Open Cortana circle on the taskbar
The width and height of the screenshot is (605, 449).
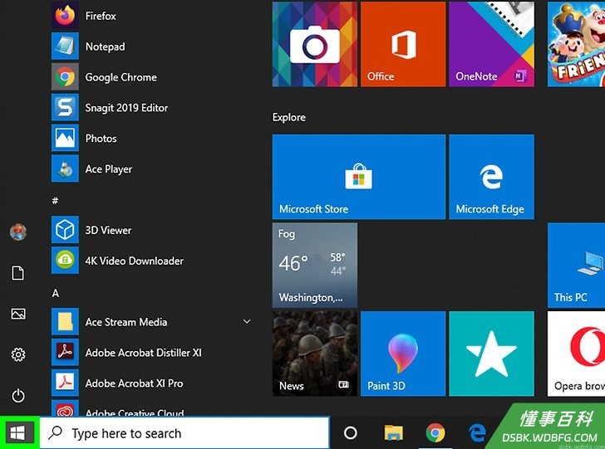(351, 432)
